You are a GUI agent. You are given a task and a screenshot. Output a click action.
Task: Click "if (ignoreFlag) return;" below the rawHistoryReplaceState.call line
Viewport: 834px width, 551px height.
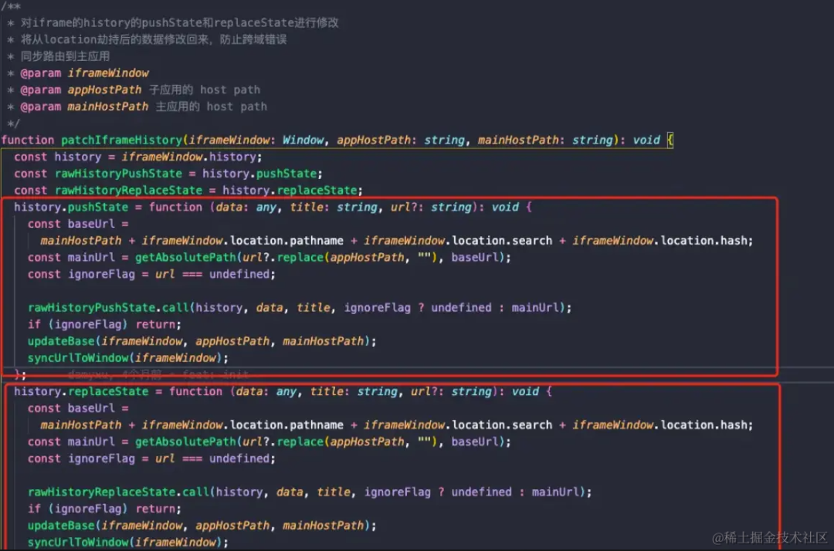point(105,509)
